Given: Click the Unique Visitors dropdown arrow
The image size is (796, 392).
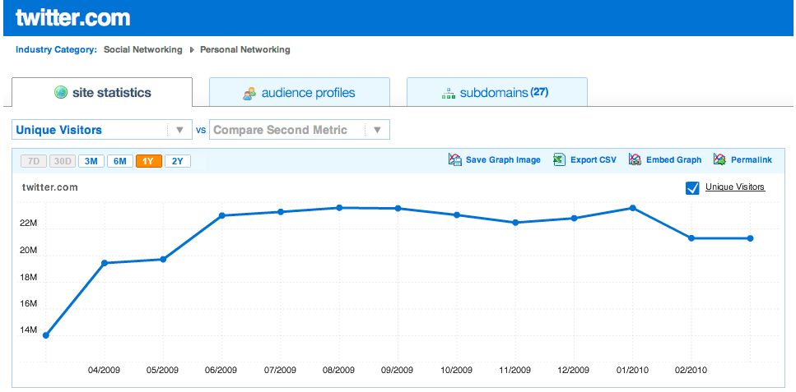Looking at the screenshot, I should (x=179, y=130).
